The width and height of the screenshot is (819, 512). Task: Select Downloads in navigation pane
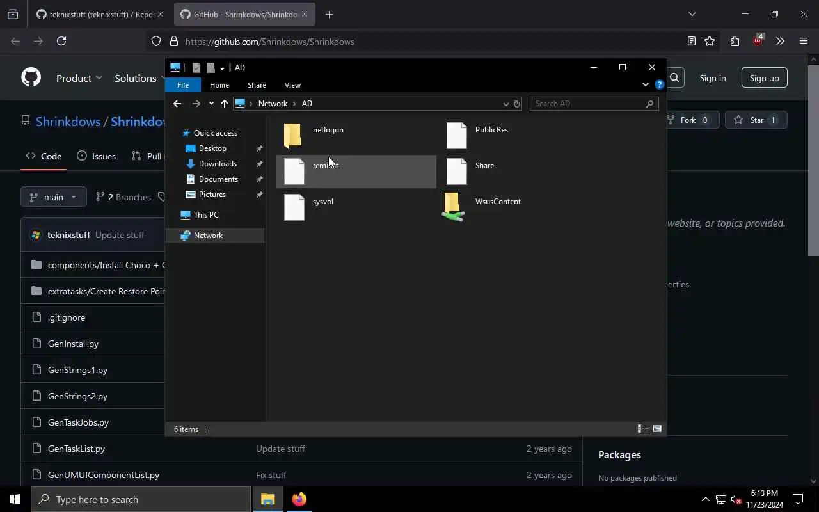(x=218, y=164)
